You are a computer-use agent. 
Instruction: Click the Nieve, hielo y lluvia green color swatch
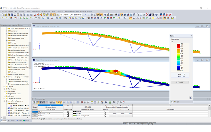click(x=74, y=116)
